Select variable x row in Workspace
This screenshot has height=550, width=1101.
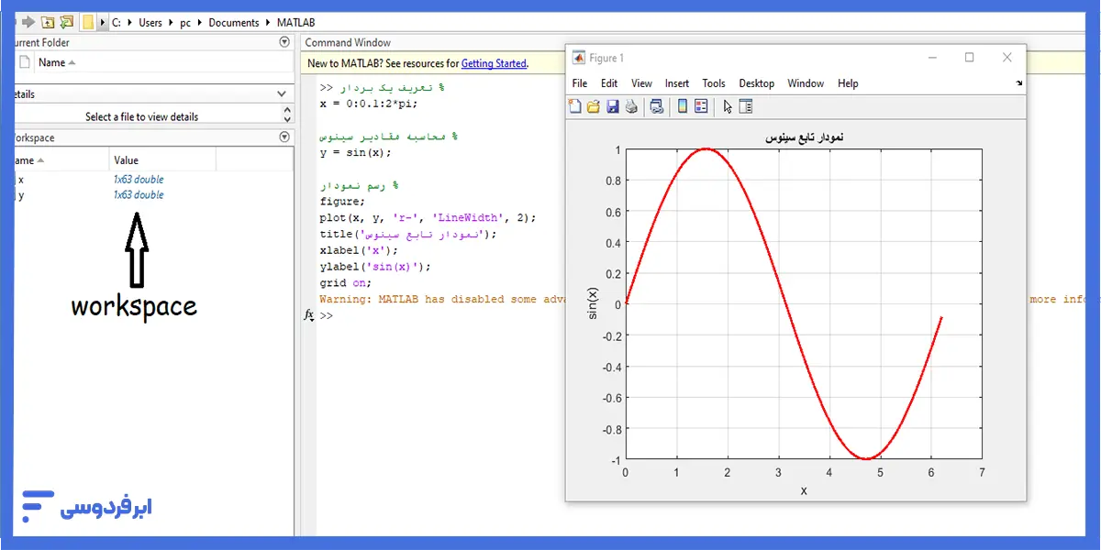point(154,180)
